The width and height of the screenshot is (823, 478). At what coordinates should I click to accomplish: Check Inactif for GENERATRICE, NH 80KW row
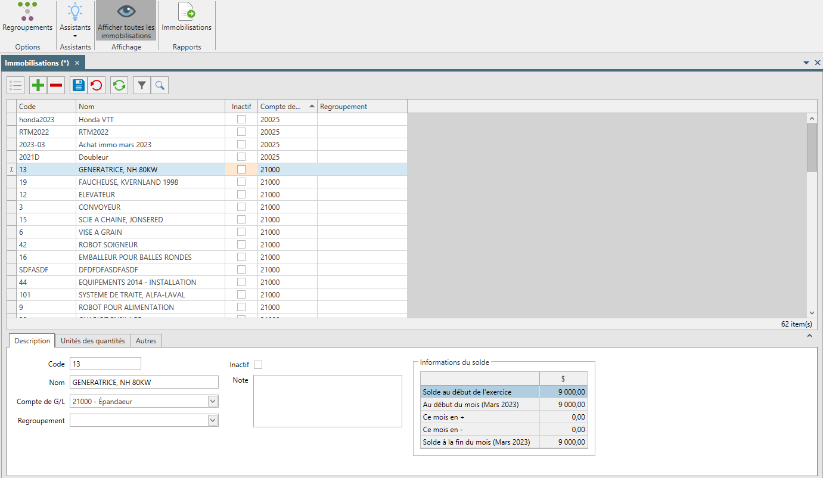[x=241, y=169]
